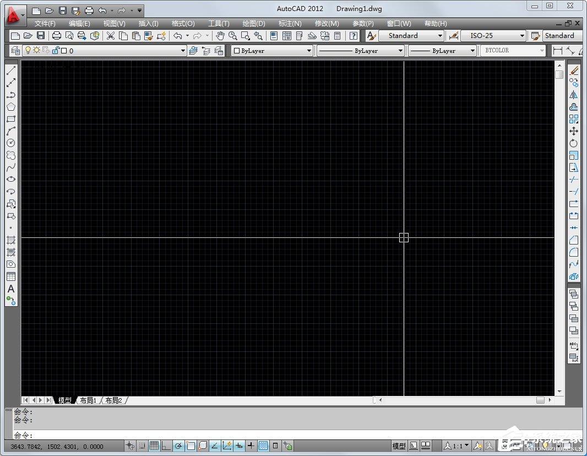
Task: Toggle Ortho Mode in status bar
Action: [x=166, y=446]
